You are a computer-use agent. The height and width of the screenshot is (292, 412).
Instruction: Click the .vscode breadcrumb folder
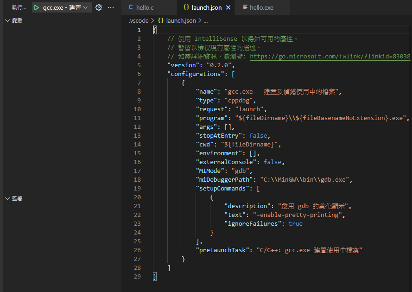coord(139,20)
